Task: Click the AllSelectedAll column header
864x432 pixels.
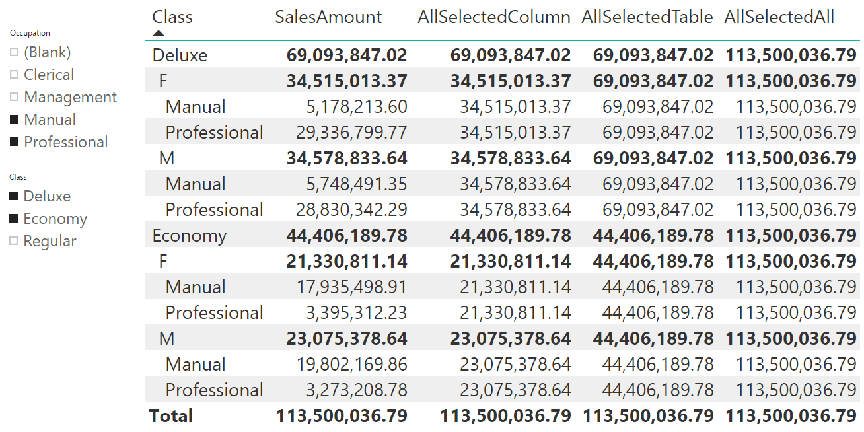Action: [x=779, y=17]
